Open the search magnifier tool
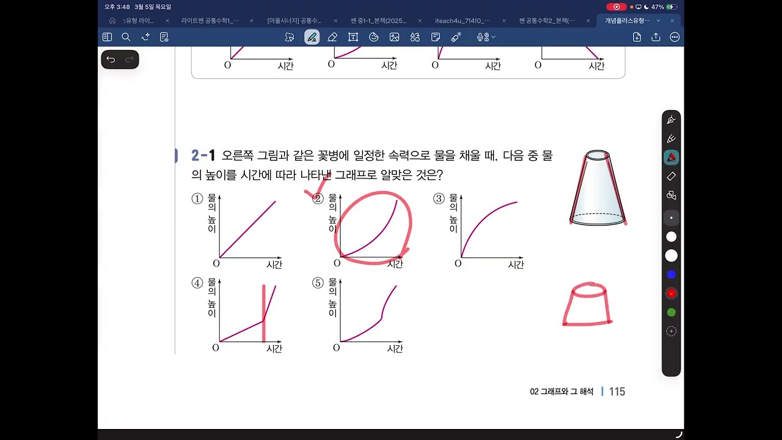 point(126,37)
